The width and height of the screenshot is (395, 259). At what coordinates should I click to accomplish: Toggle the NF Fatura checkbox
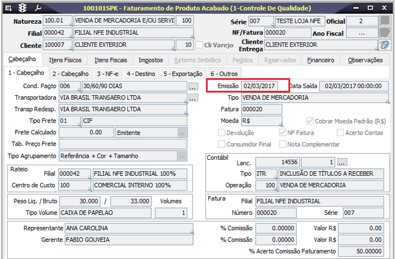pyautogui.click(x=283, y=133)
